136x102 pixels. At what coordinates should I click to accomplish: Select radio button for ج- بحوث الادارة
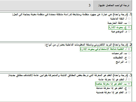coord(129,27)
